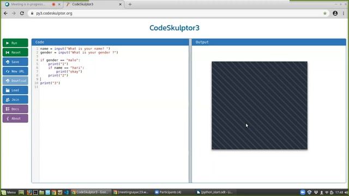The image size is (349, 196).
Task: Open a new browser tab
Action: [130, 4]
